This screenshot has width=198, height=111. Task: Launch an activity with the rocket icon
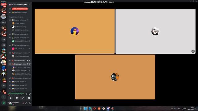click(23, 98)
